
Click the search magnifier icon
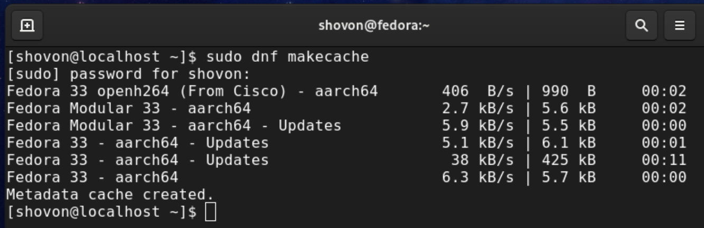[x=642, y=25]
